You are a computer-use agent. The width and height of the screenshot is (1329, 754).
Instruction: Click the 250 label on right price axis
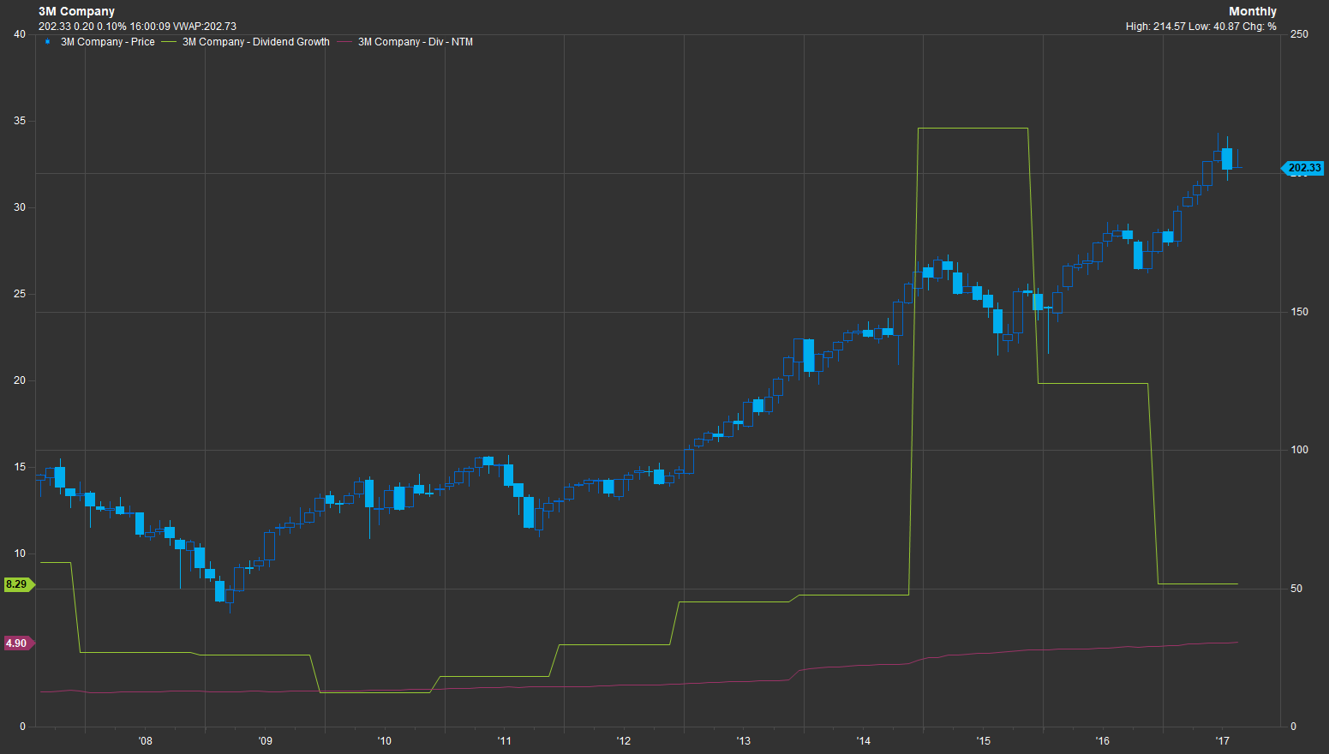pyautogui.click(x=1300, y=34)
